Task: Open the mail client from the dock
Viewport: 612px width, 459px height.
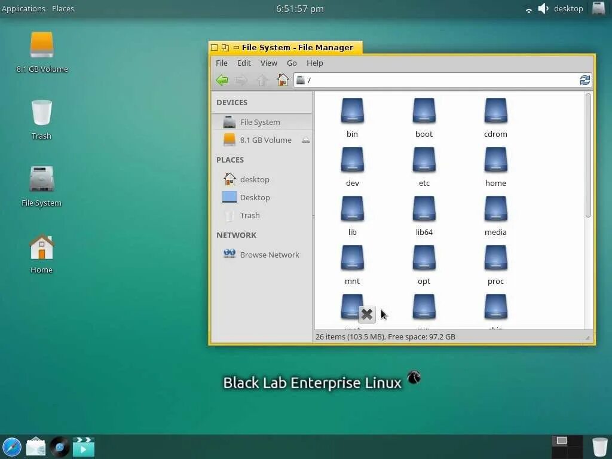Action: 35,447
